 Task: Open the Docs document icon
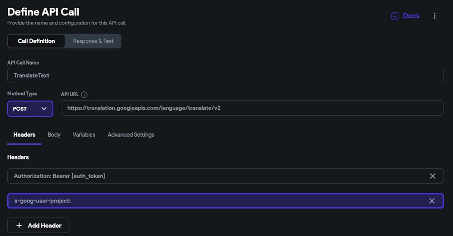click(395, 16)
